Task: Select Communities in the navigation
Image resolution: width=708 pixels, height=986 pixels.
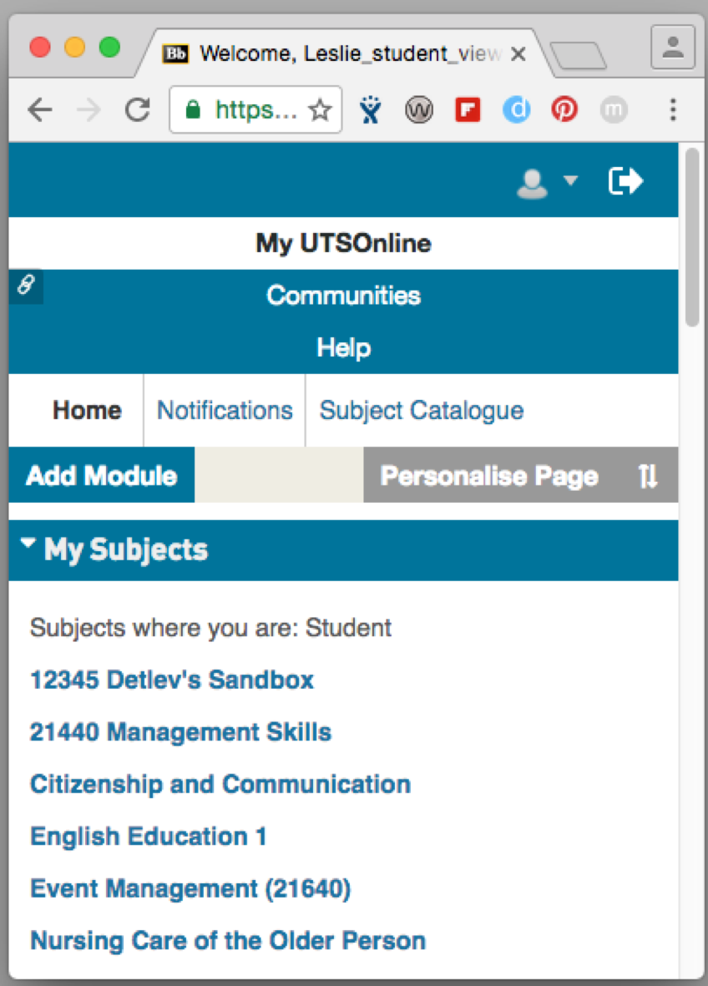Action: (343, 296)
